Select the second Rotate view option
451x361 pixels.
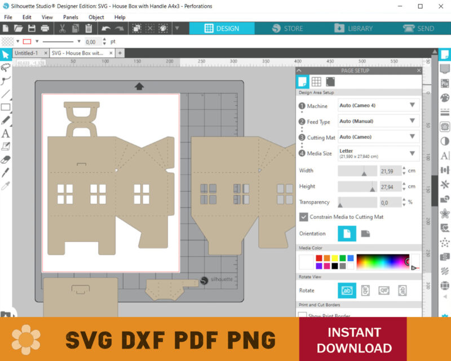pos(365,290)
